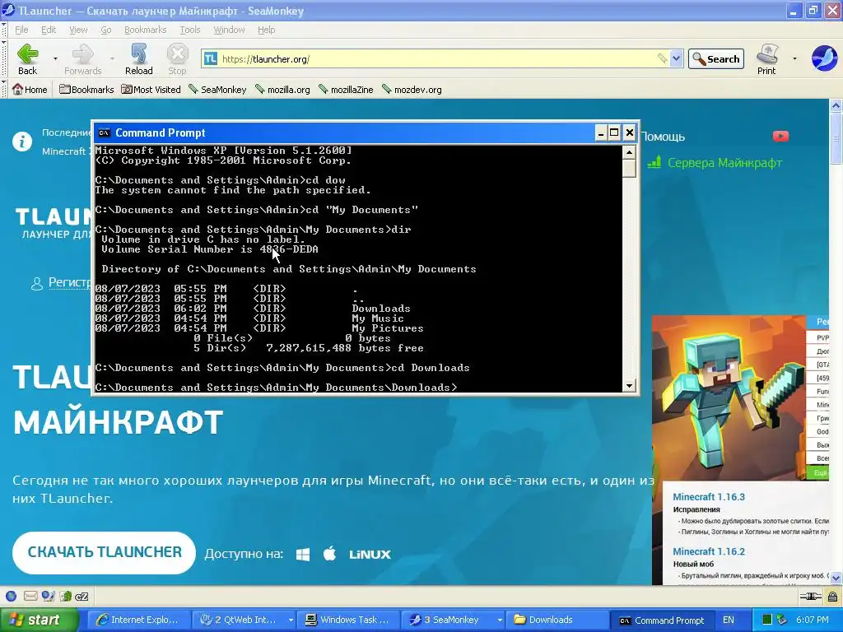Click the info circle icon on page

[x=22, y=142]
